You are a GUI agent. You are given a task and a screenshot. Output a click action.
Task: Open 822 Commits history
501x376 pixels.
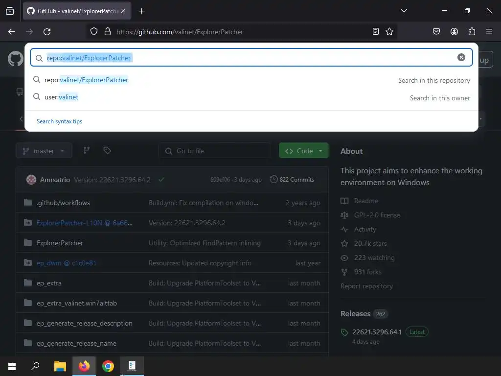[292, 179]
